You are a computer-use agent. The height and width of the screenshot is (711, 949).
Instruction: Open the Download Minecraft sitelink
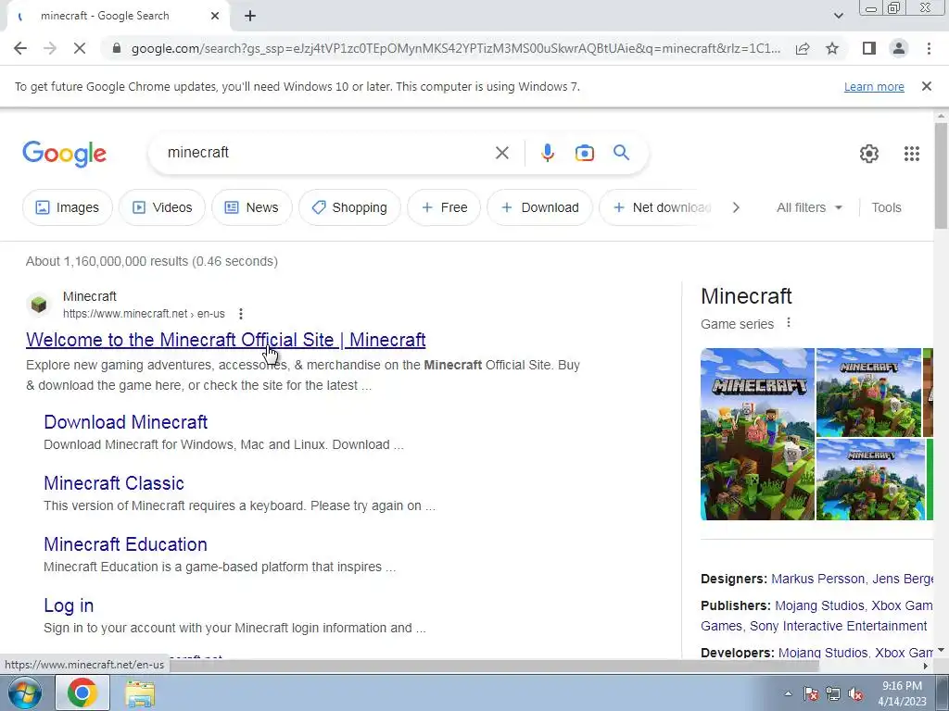(125, 422)
